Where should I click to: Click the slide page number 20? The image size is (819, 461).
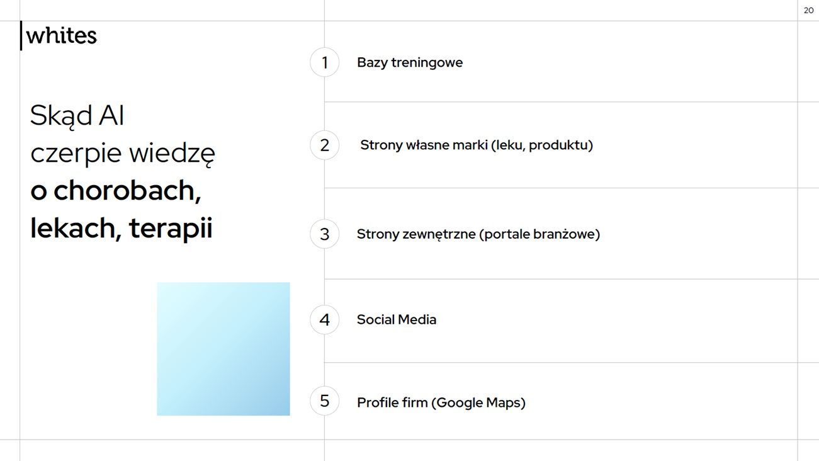[809, 10]
